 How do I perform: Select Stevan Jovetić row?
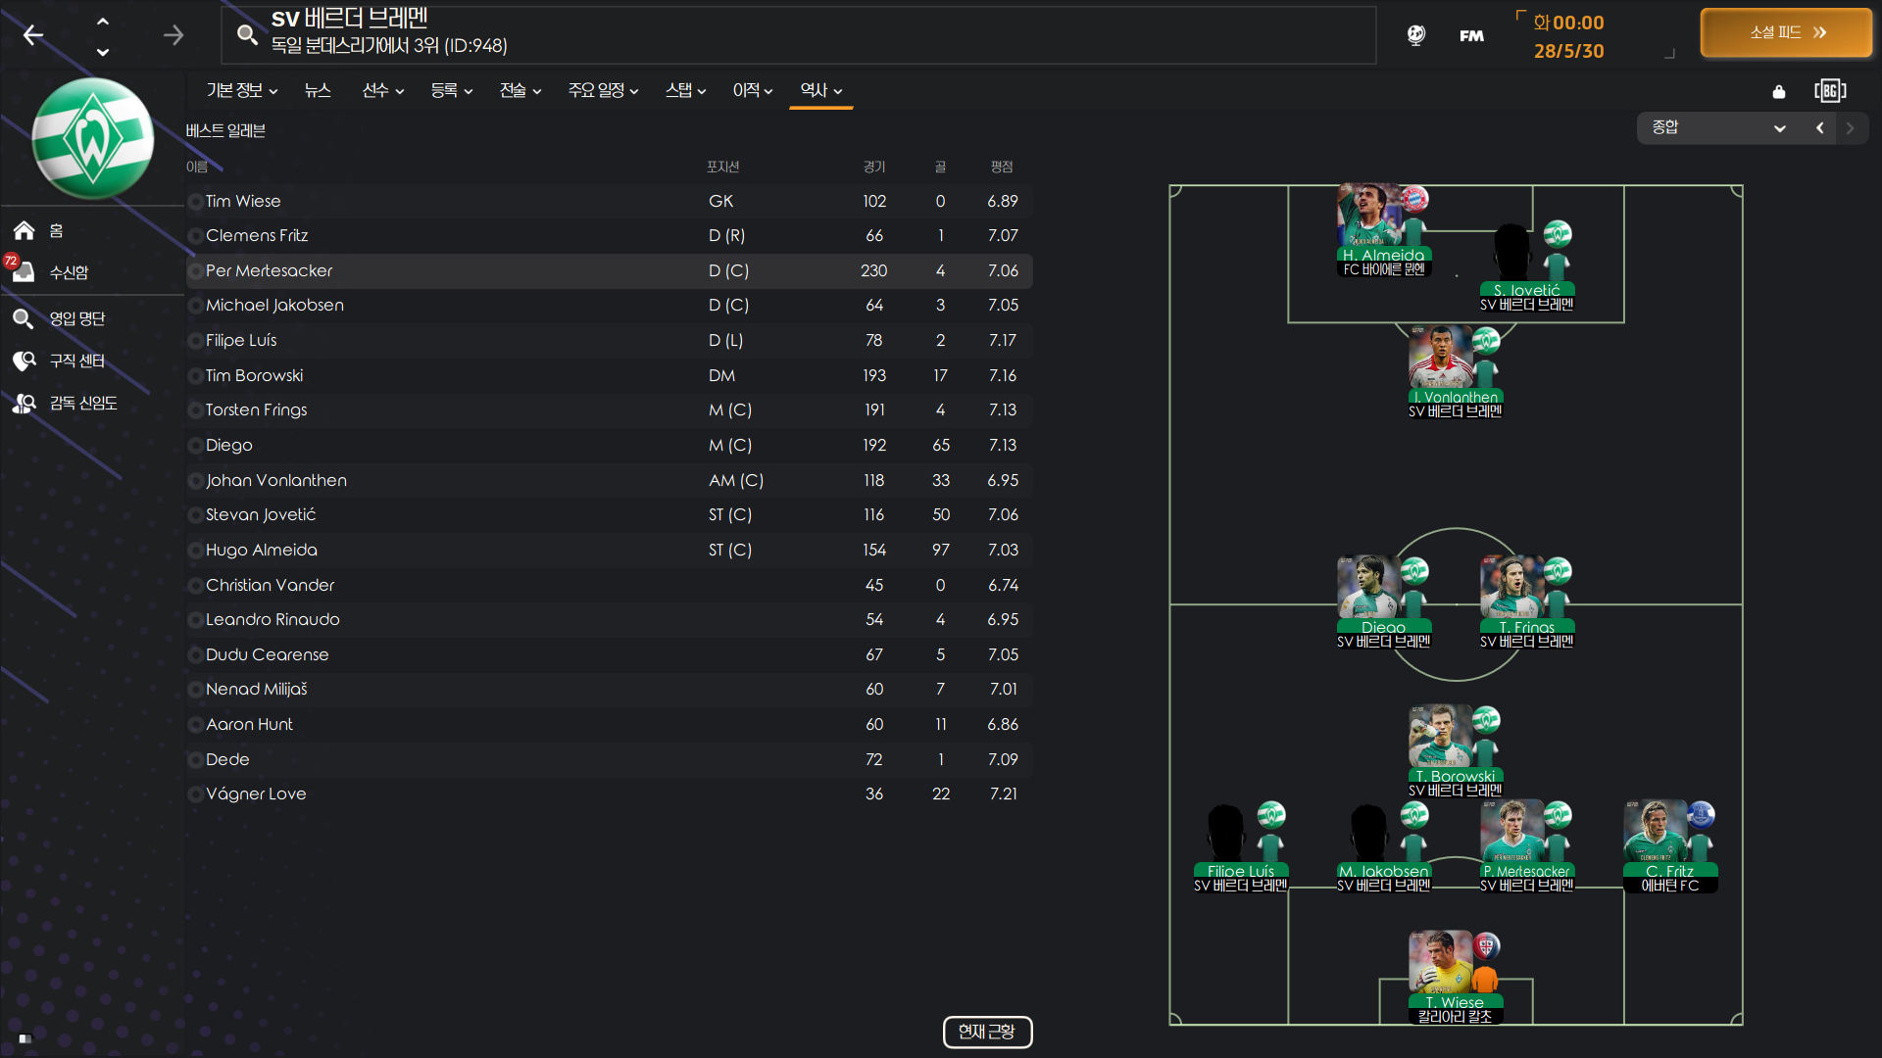click(609, 514)
